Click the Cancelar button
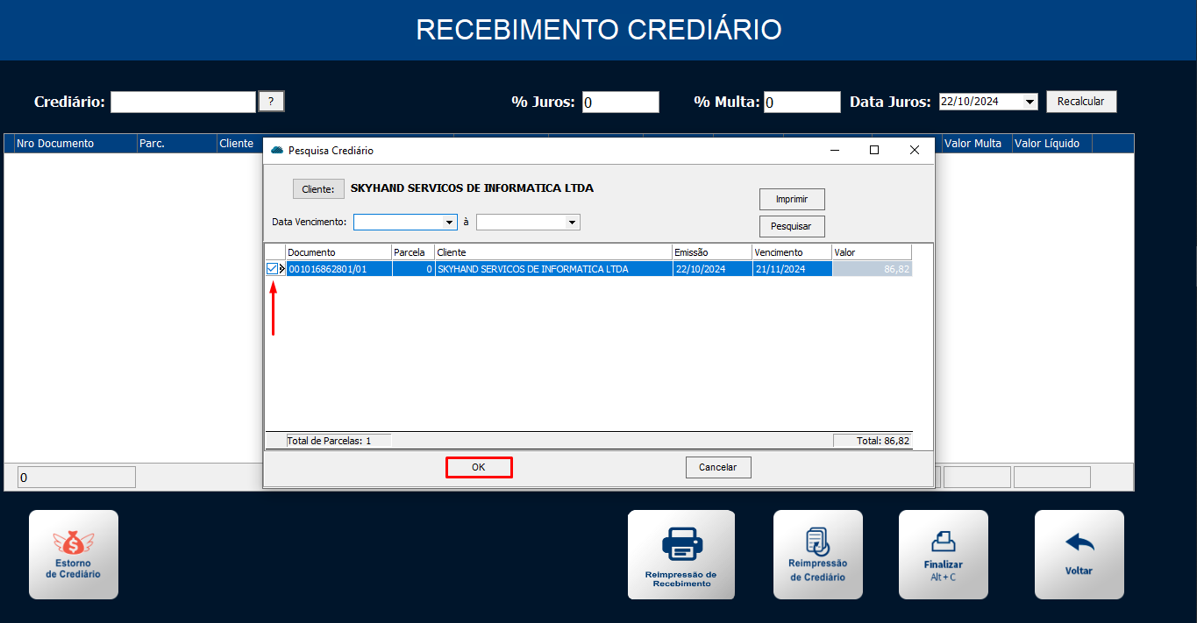This screenshot has width=1197, height=623. (717, 468)
